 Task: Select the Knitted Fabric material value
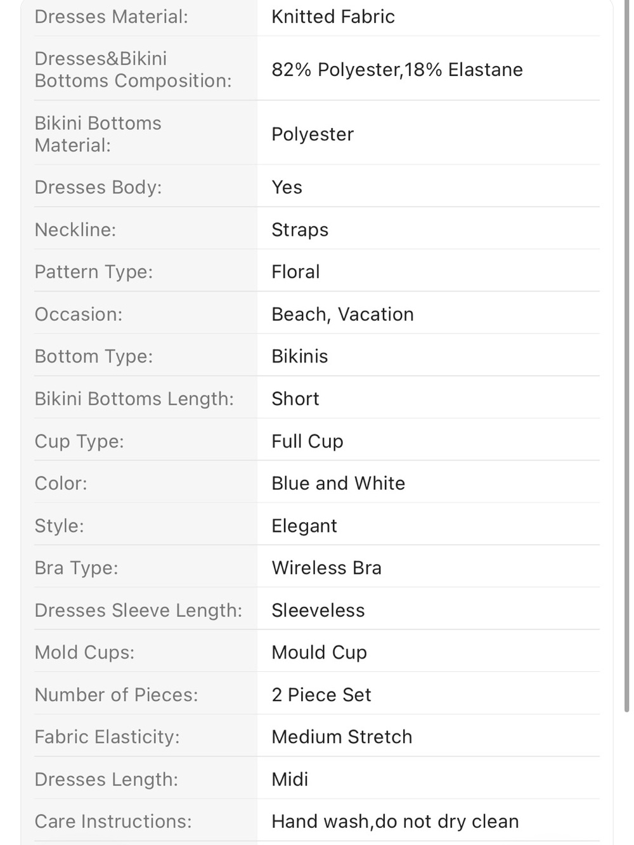point(333,16)
